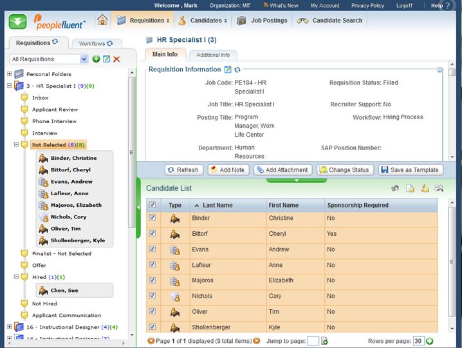This screenshot has height=348, width=462.
Task: Edit Requisition Information using pencil icon
Action: click(227, 70)
